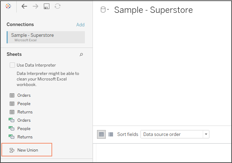The image size is (232, 163).
Task: Select the Returns sheet with table icon
Action: (21, 112)
